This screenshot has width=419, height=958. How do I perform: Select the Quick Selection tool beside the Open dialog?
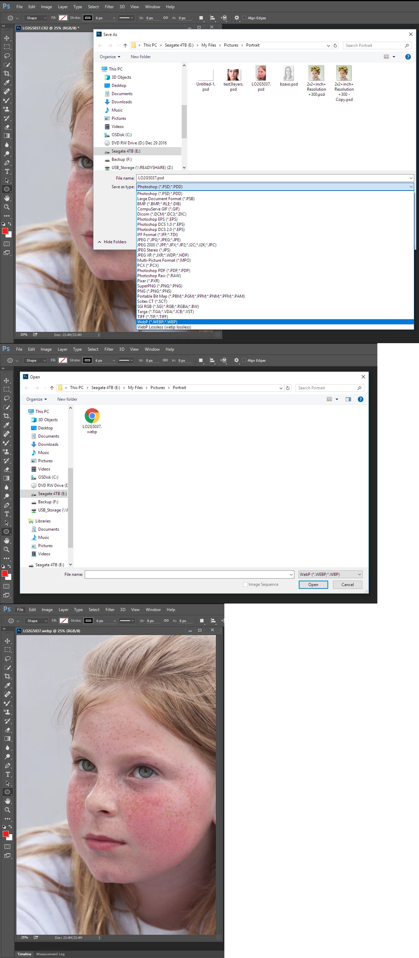(x=7, y=407)
